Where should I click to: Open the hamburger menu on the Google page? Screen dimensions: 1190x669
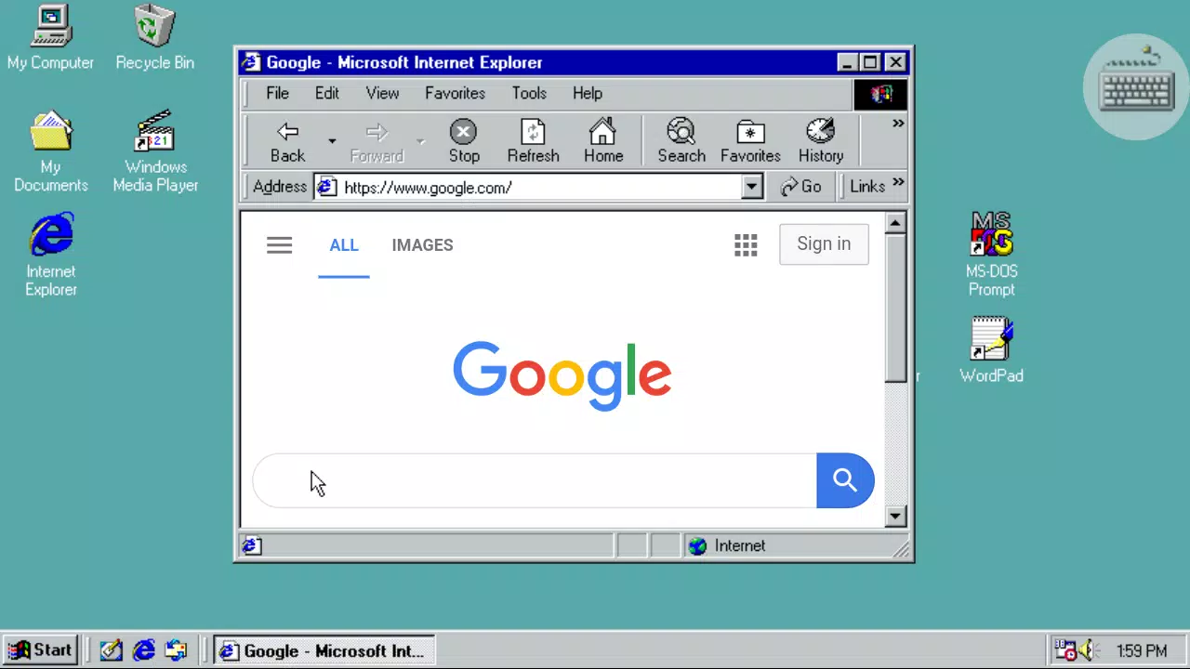click(x=279, y=244)
